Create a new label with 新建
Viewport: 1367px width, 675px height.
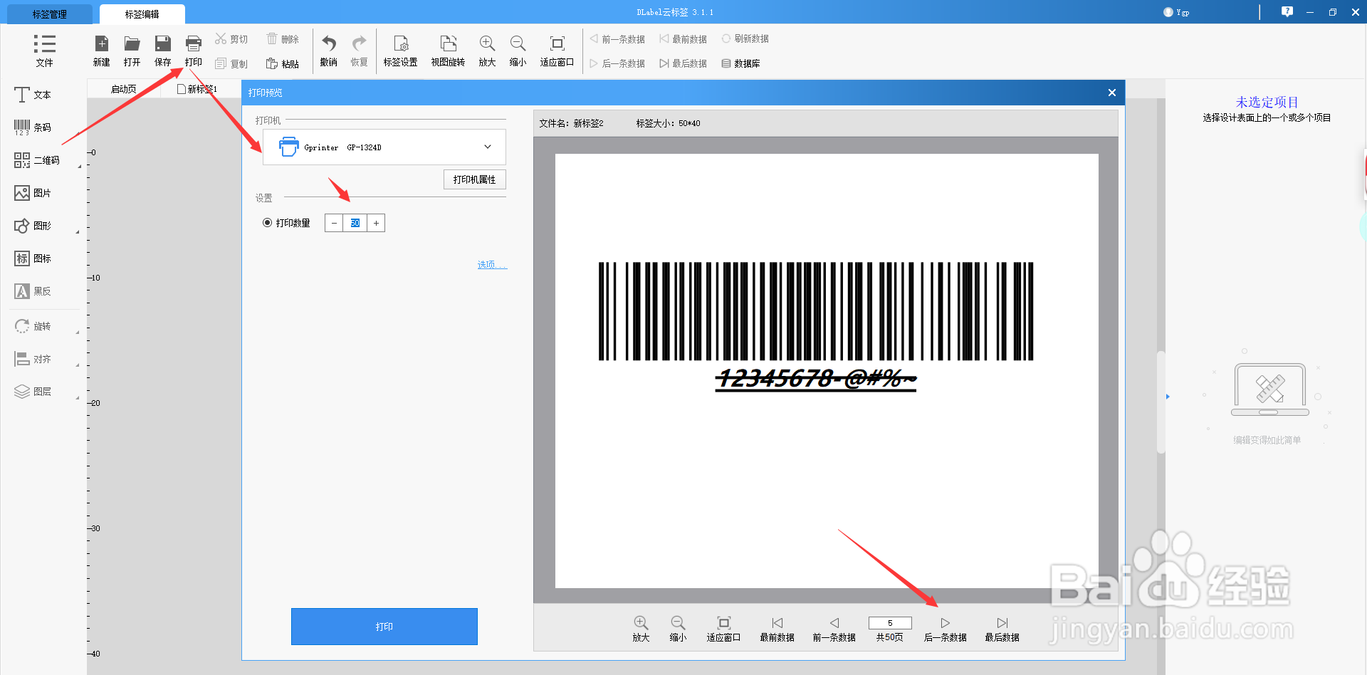pyautogui.click(x=102, y=51)
